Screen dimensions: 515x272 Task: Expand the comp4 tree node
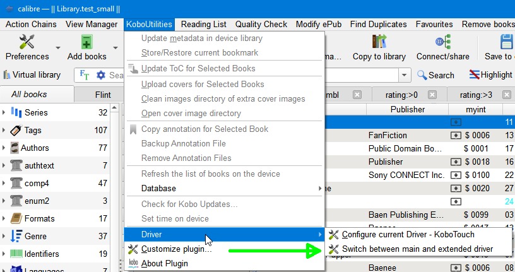(4, 183)
